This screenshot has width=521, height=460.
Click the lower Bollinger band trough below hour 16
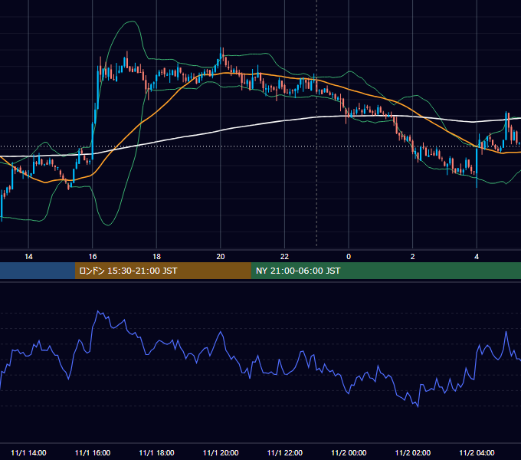point(108,225)
